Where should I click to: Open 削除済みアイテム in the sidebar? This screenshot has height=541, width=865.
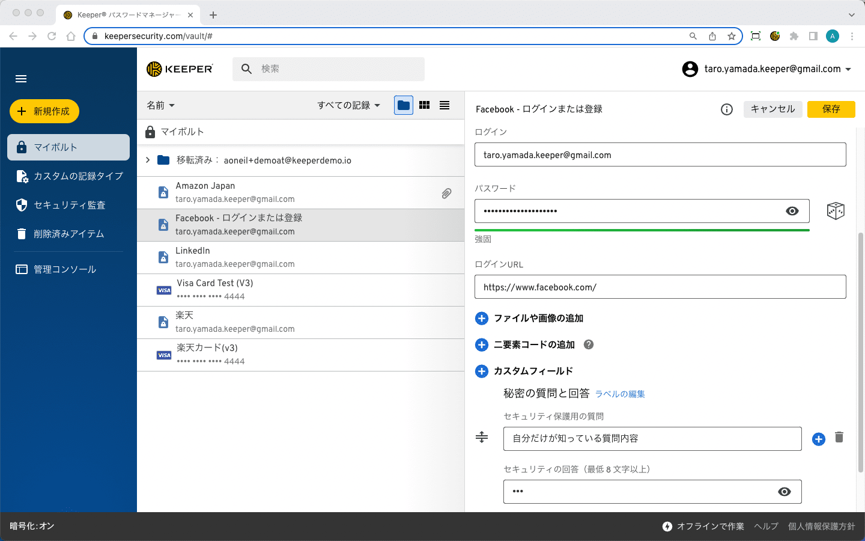click(x=68, y=234)
